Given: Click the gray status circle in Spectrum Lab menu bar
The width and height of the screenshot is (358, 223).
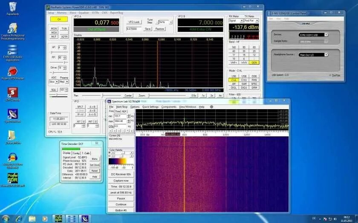Looking at the screenshot, I should click(x=211, y=107).
